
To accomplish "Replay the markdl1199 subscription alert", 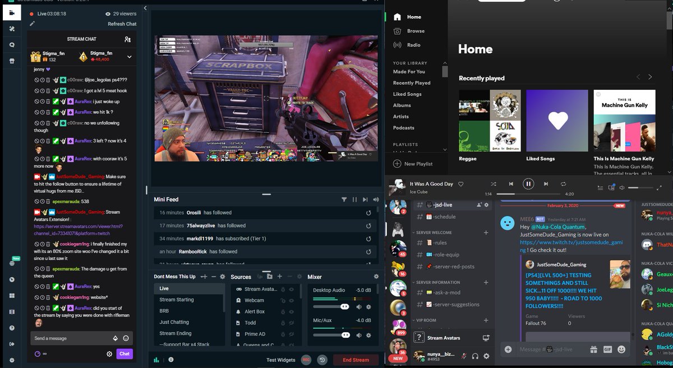I will pos(368,238).
